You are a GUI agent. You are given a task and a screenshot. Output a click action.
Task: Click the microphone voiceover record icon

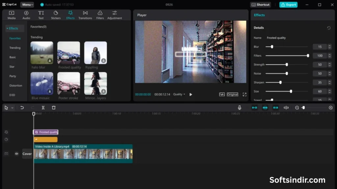pos(240,108)
